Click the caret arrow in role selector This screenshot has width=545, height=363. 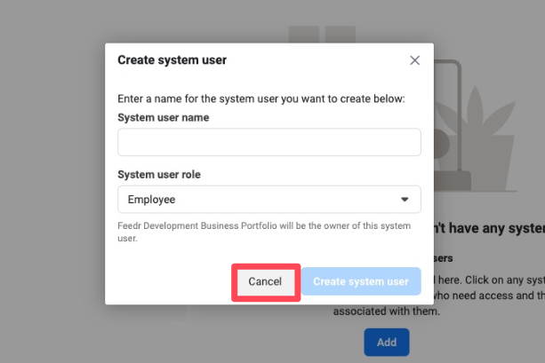point(405,200)
